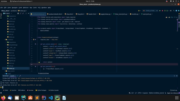
Task: Click the 4 spaces indent status entry
Action: point(145,93)
